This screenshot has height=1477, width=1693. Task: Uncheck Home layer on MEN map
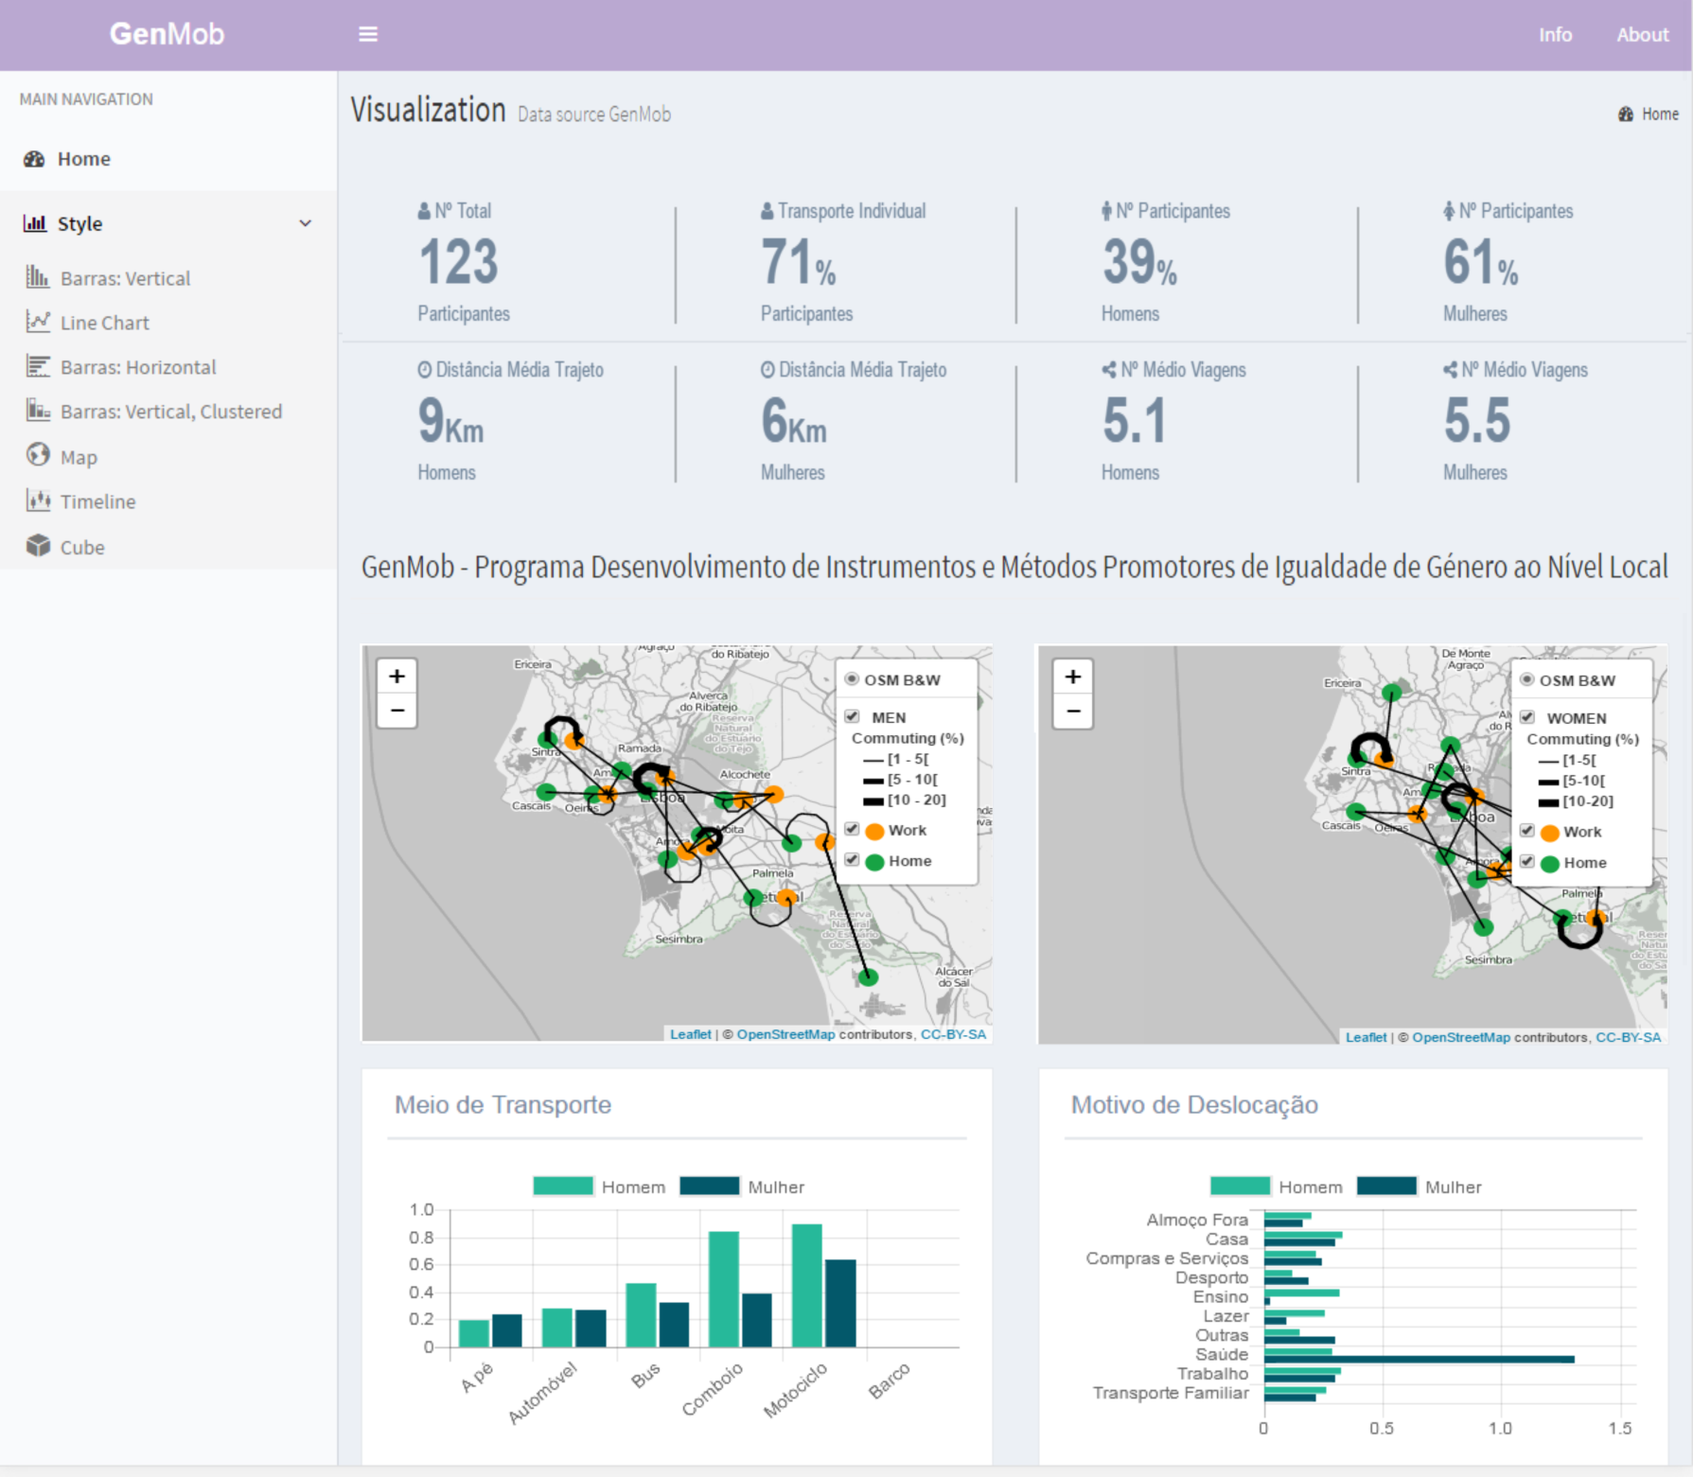tap(852, 859)
